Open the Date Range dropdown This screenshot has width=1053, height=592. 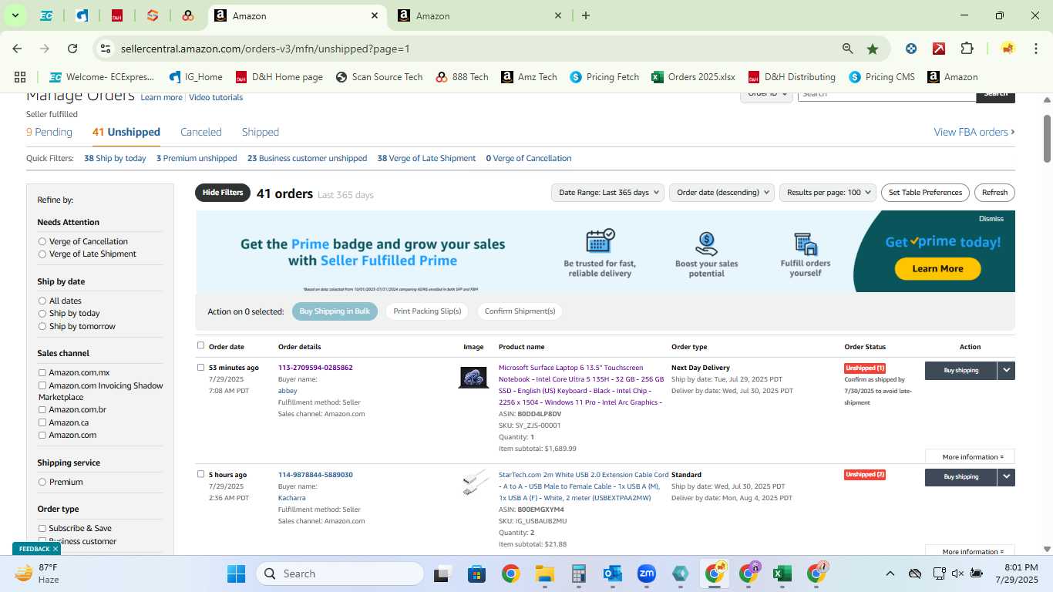pyautogui.click(x=609, y=193)
